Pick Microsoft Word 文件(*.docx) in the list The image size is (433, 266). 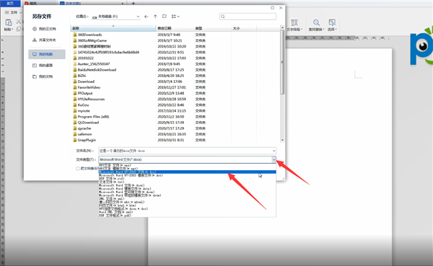coord(187,185)
